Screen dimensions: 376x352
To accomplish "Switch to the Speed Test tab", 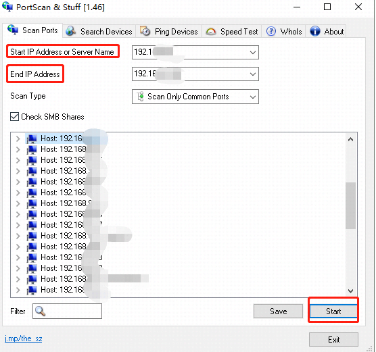I will tap(232, 31).
